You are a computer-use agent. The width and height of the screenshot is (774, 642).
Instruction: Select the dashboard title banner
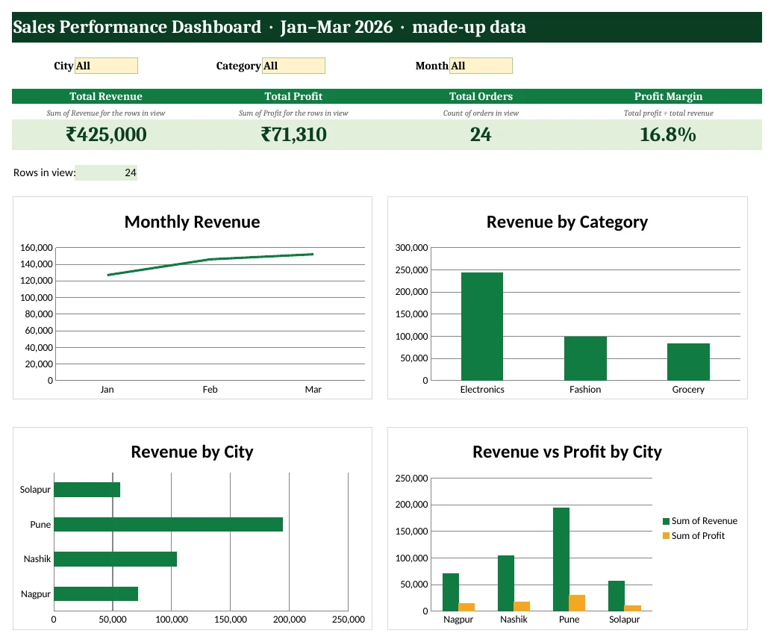[387, 27]
